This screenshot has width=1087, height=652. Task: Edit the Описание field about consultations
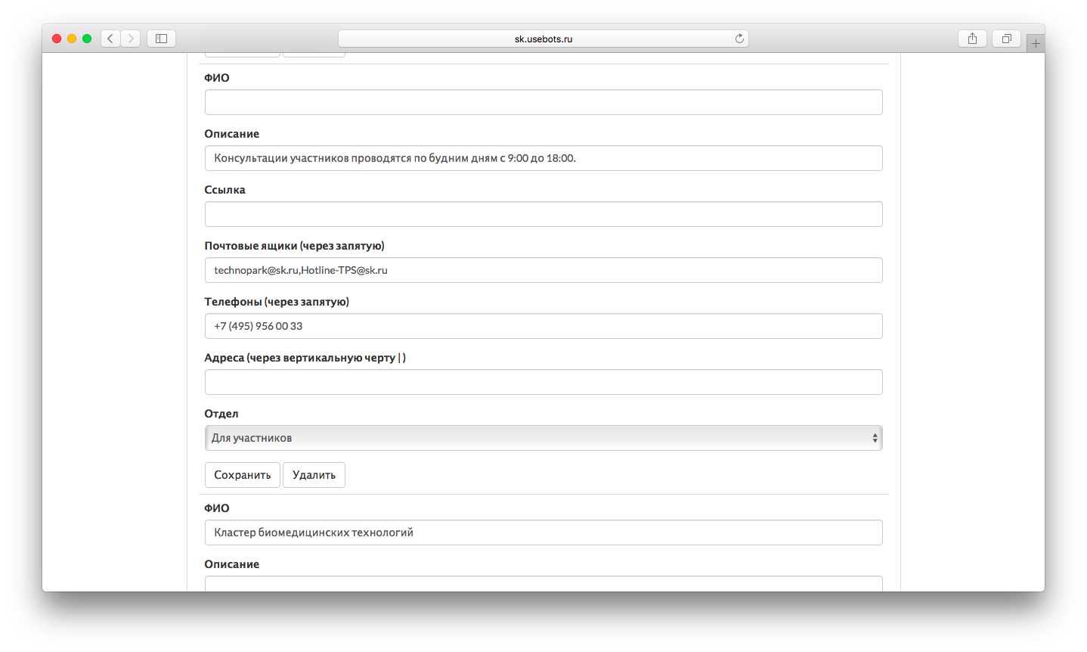click(543, 158)
